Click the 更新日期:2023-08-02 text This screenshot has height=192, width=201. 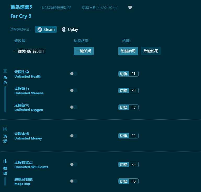pyautogui.click(x=100, y=8)
